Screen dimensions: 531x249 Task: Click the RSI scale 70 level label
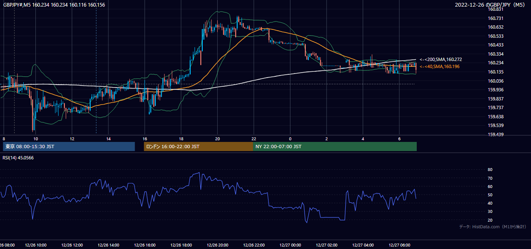pos(490,178)
